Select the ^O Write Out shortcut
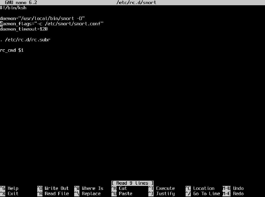 pyautogui.click(x=53, y=188)
